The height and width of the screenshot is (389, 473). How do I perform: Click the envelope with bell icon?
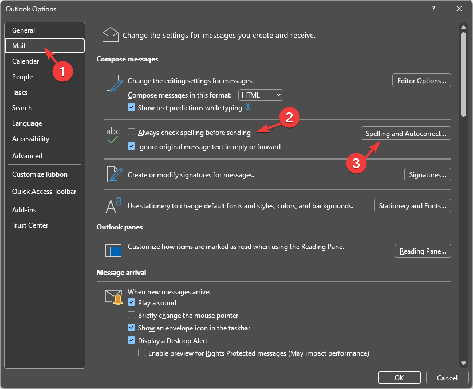(113, 297)
